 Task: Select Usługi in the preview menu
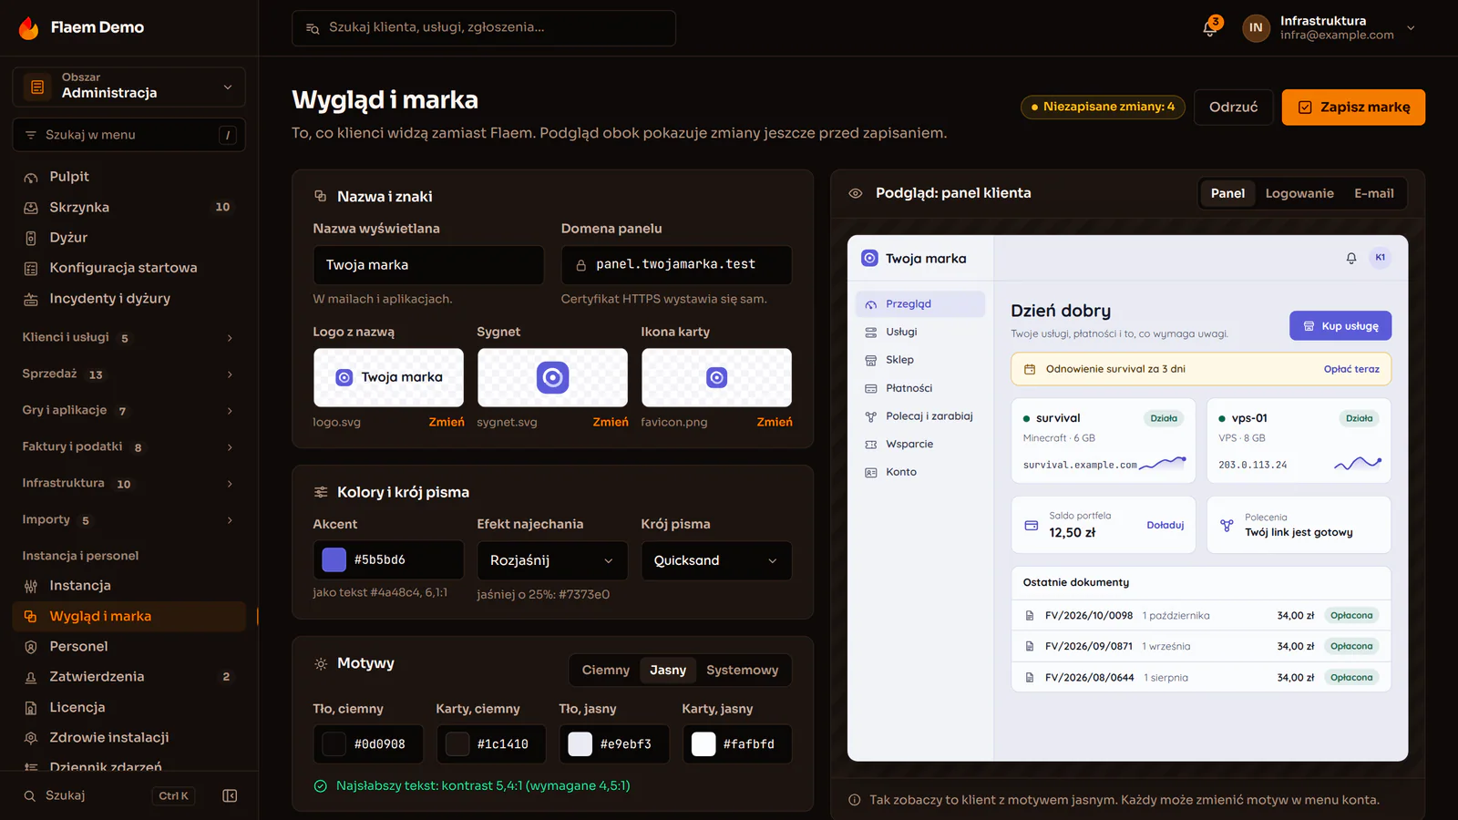(920, 332)
